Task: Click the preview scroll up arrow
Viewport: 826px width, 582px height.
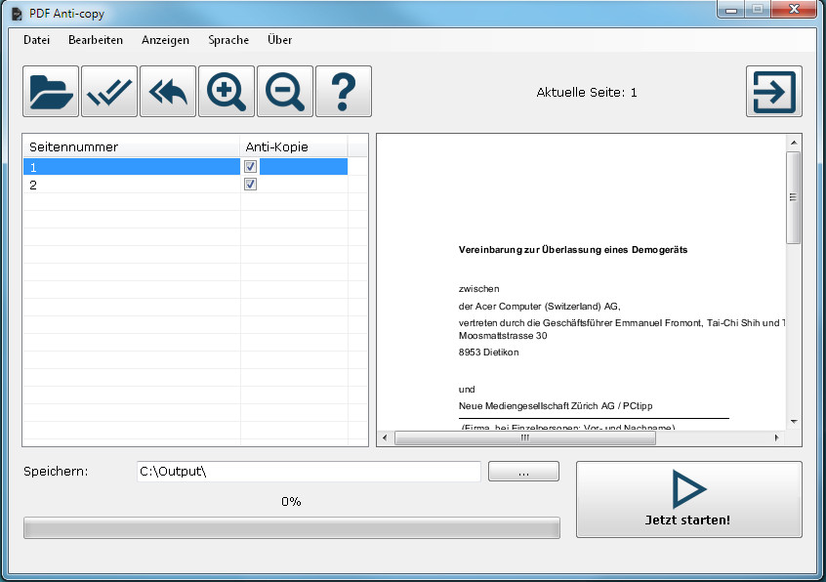Action: [x=794, y=143]
